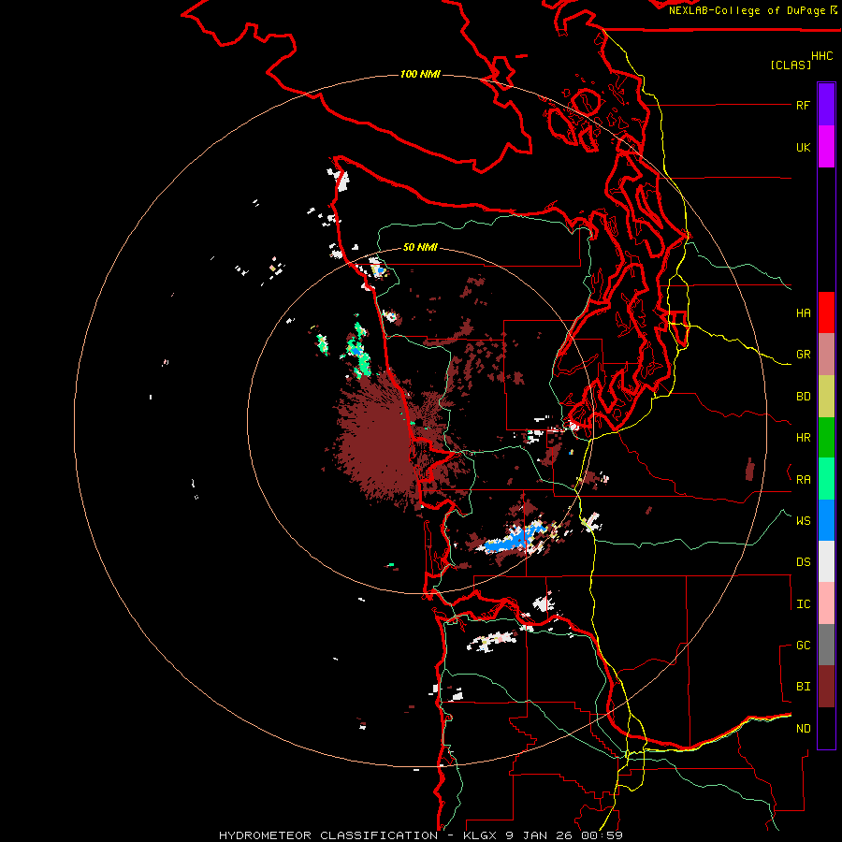Click the RA legend label
The width and height of the screenshot is (842, 842).
click(803, 480)
